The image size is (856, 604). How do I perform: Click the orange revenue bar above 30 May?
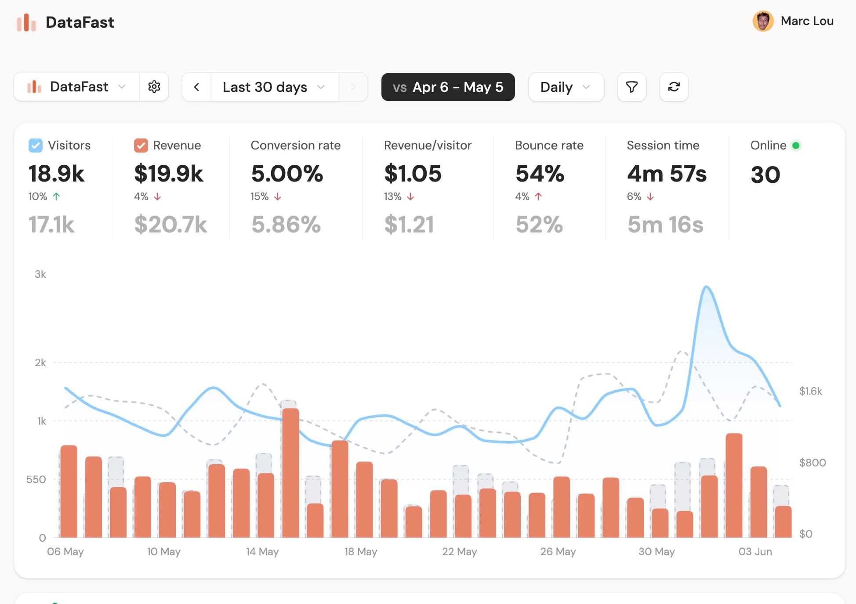660,523
